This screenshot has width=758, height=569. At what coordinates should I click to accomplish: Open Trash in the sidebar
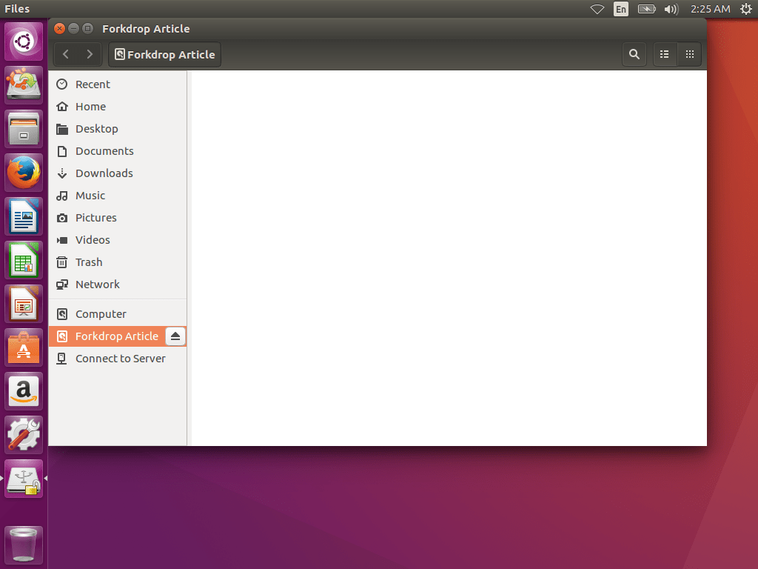tap(118, 262)
